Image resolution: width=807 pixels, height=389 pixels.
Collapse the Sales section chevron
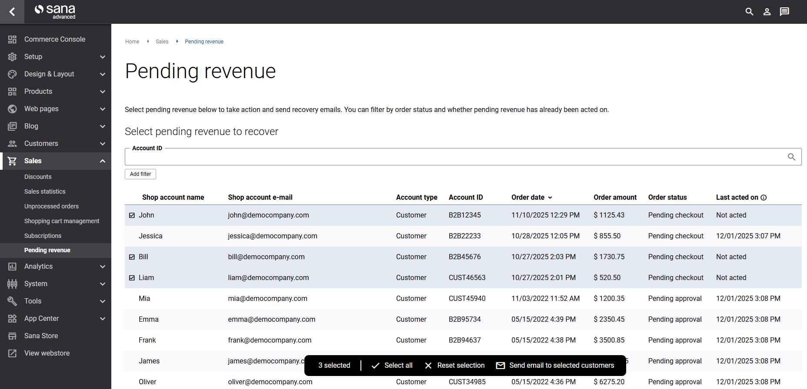[103, 161]
